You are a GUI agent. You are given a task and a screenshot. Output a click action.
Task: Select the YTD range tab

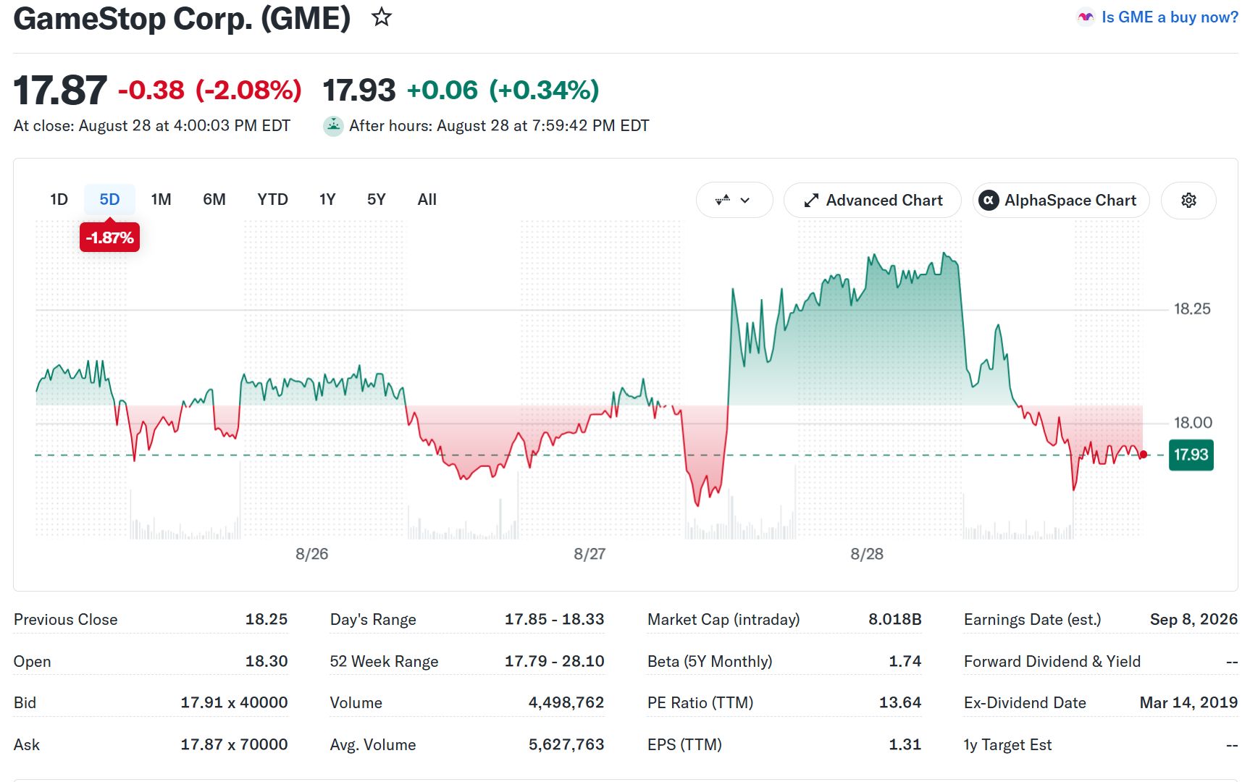point(272,199)
